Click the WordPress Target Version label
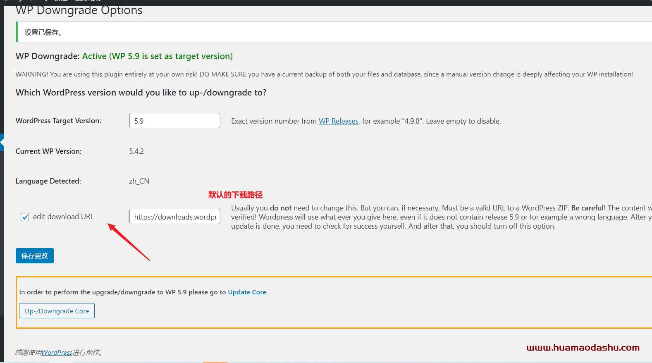 (58, 121)
